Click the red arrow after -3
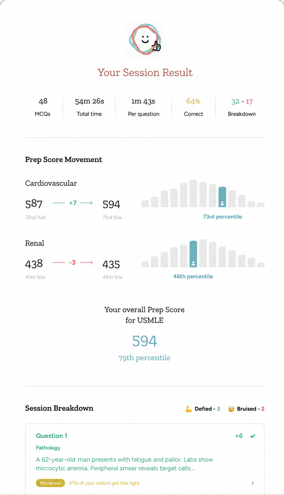The image size is (284, 495). pyautogui.click(x=86, y=262)
